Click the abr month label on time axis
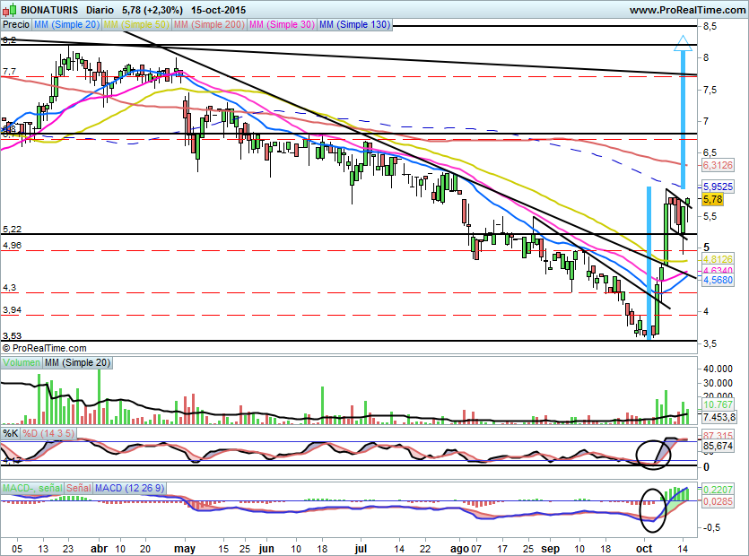This screenshot has height=556, width=749. click(x=99, y=549)
